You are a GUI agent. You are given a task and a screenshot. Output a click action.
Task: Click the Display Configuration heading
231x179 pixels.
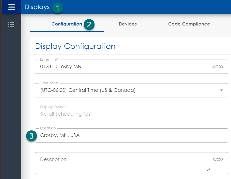coord(75,46)
